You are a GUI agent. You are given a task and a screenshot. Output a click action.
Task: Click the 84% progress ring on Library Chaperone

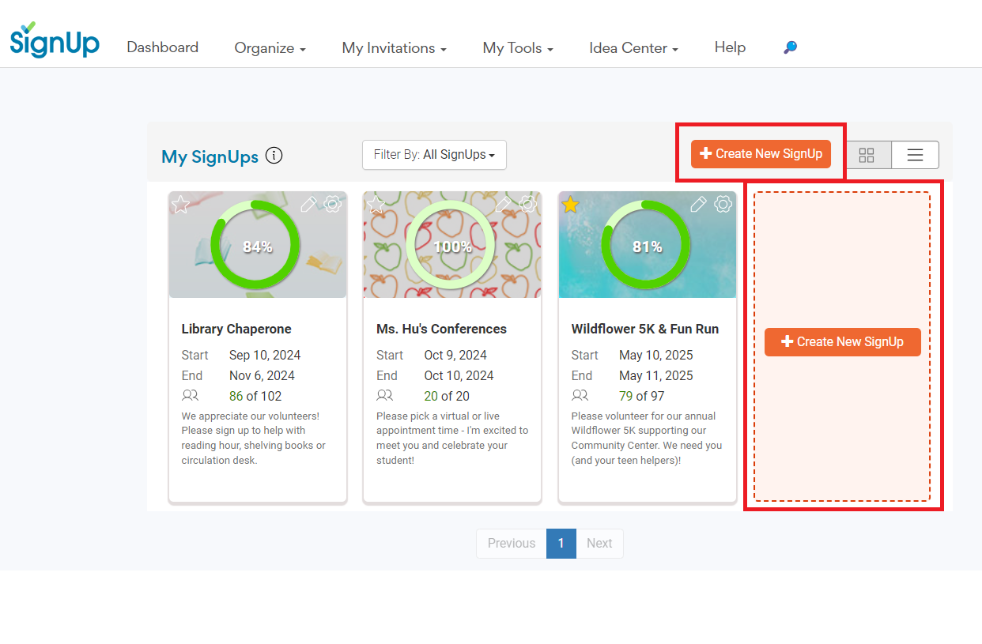pyautogui.click(x=256, y=246)
